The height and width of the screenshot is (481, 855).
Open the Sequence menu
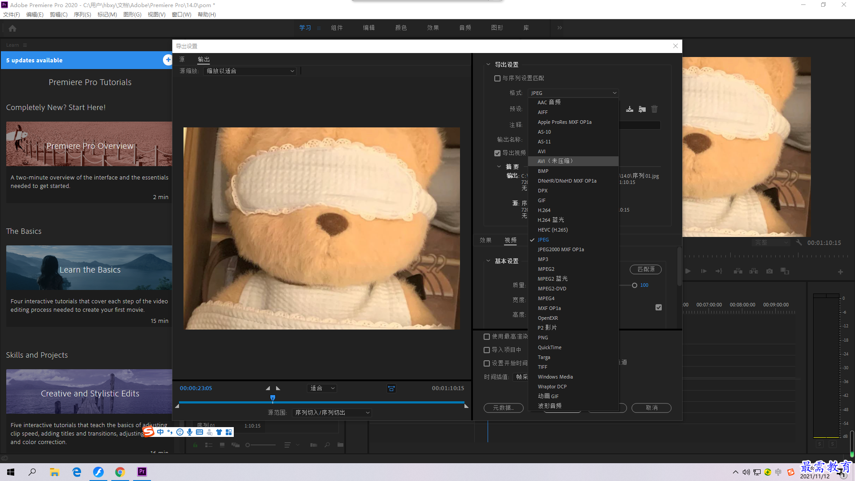[x=82, y=15]
